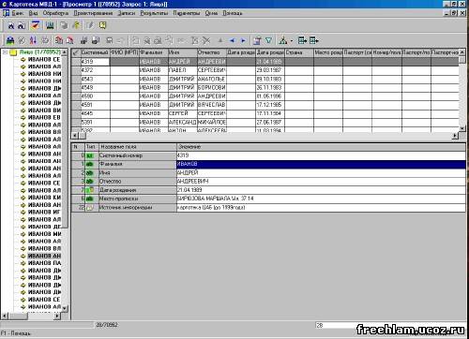Click the single red document icon
Viewport: 469px width, 339px height.
click(70, 40)
